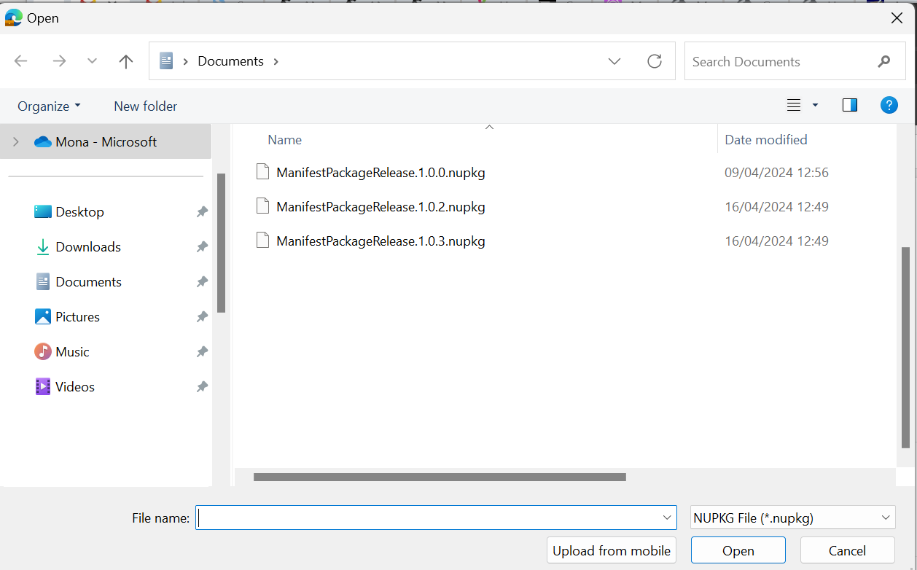Open the address bar history dropdown
Viewport: 917px width, 570px height.
[x=614, y=61]
